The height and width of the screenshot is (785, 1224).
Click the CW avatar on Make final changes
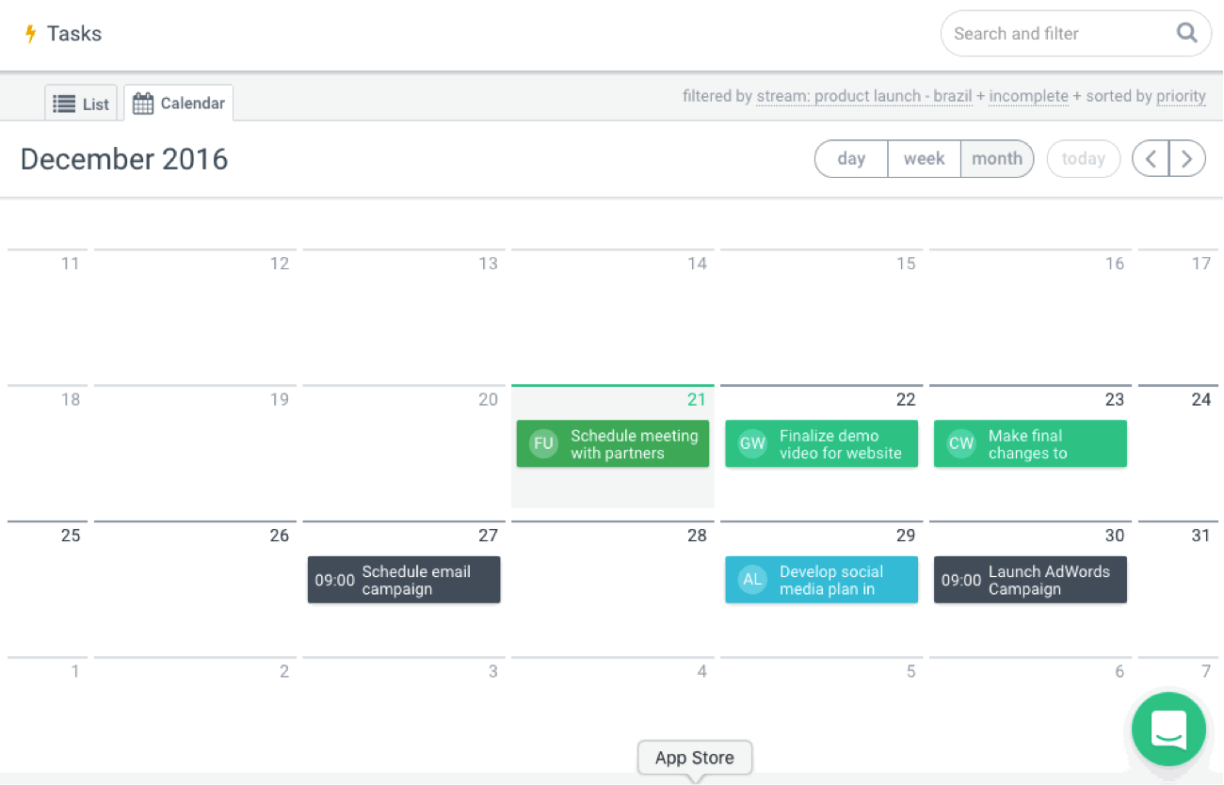point(961,444)
